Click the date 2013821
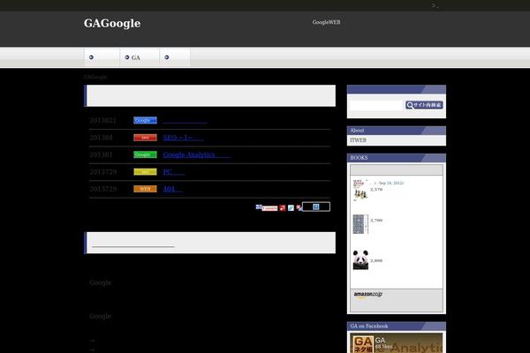The width and height of the screenshot is (530, 353). pyautogui.click(x=103, y=121)
